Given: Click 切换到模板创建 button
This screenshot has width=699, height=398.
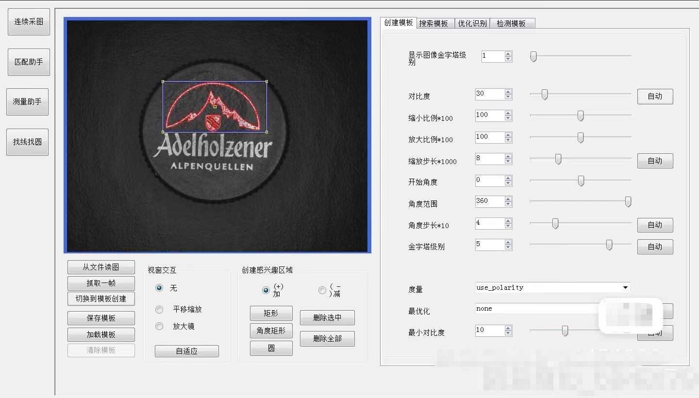Looking at the screenshot, I should pyautogui.click(x=101, y=298).
